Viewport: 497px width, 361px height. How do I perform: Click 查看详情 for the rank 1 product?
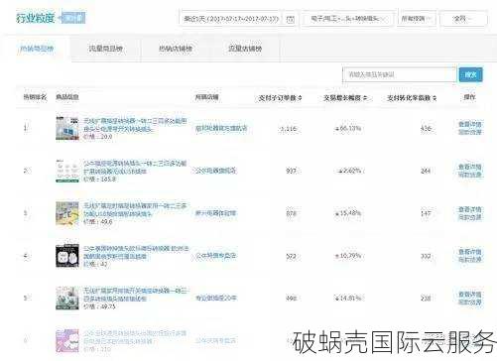470,124
